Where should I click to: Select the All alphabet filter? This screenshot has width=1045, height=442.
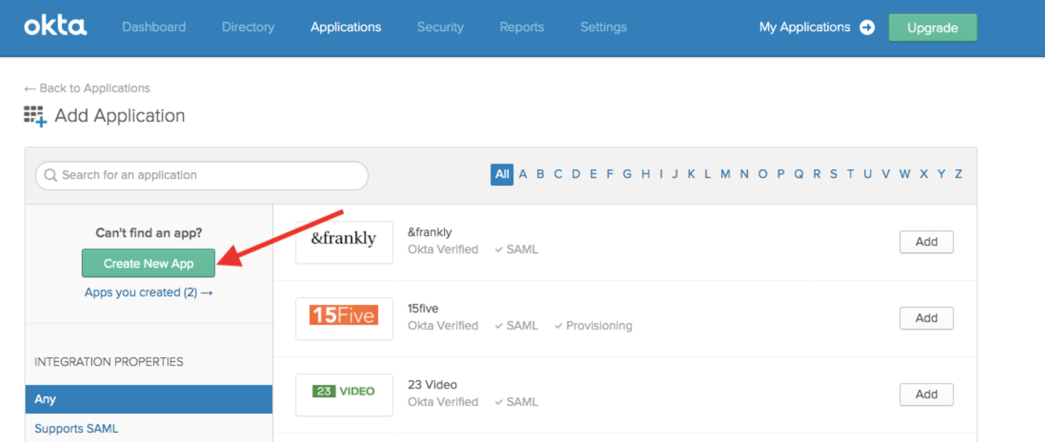click(502, 174)
